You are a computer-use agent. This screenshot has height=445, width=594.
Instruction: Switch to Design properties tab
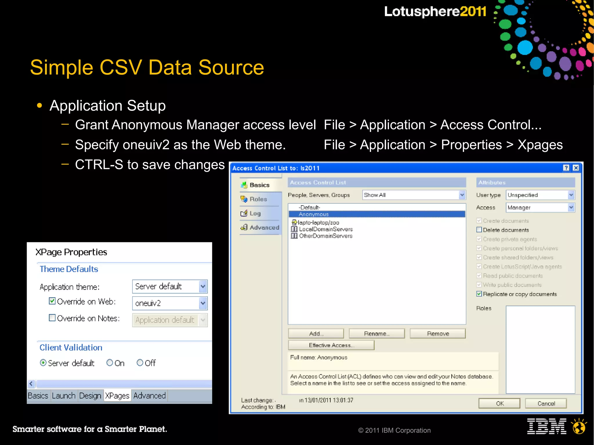tap(90, 396)
